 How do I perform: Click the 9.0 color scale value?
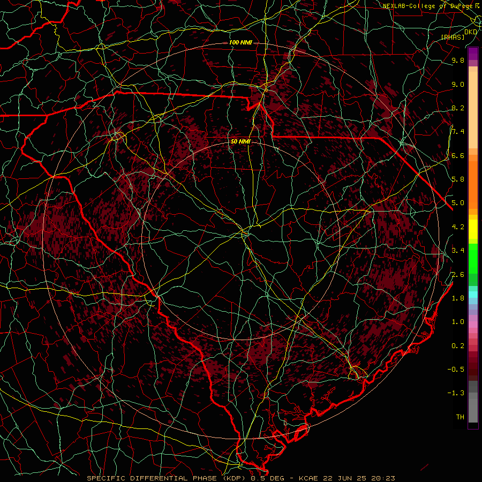pyautogui.click(x=458, y=84)
